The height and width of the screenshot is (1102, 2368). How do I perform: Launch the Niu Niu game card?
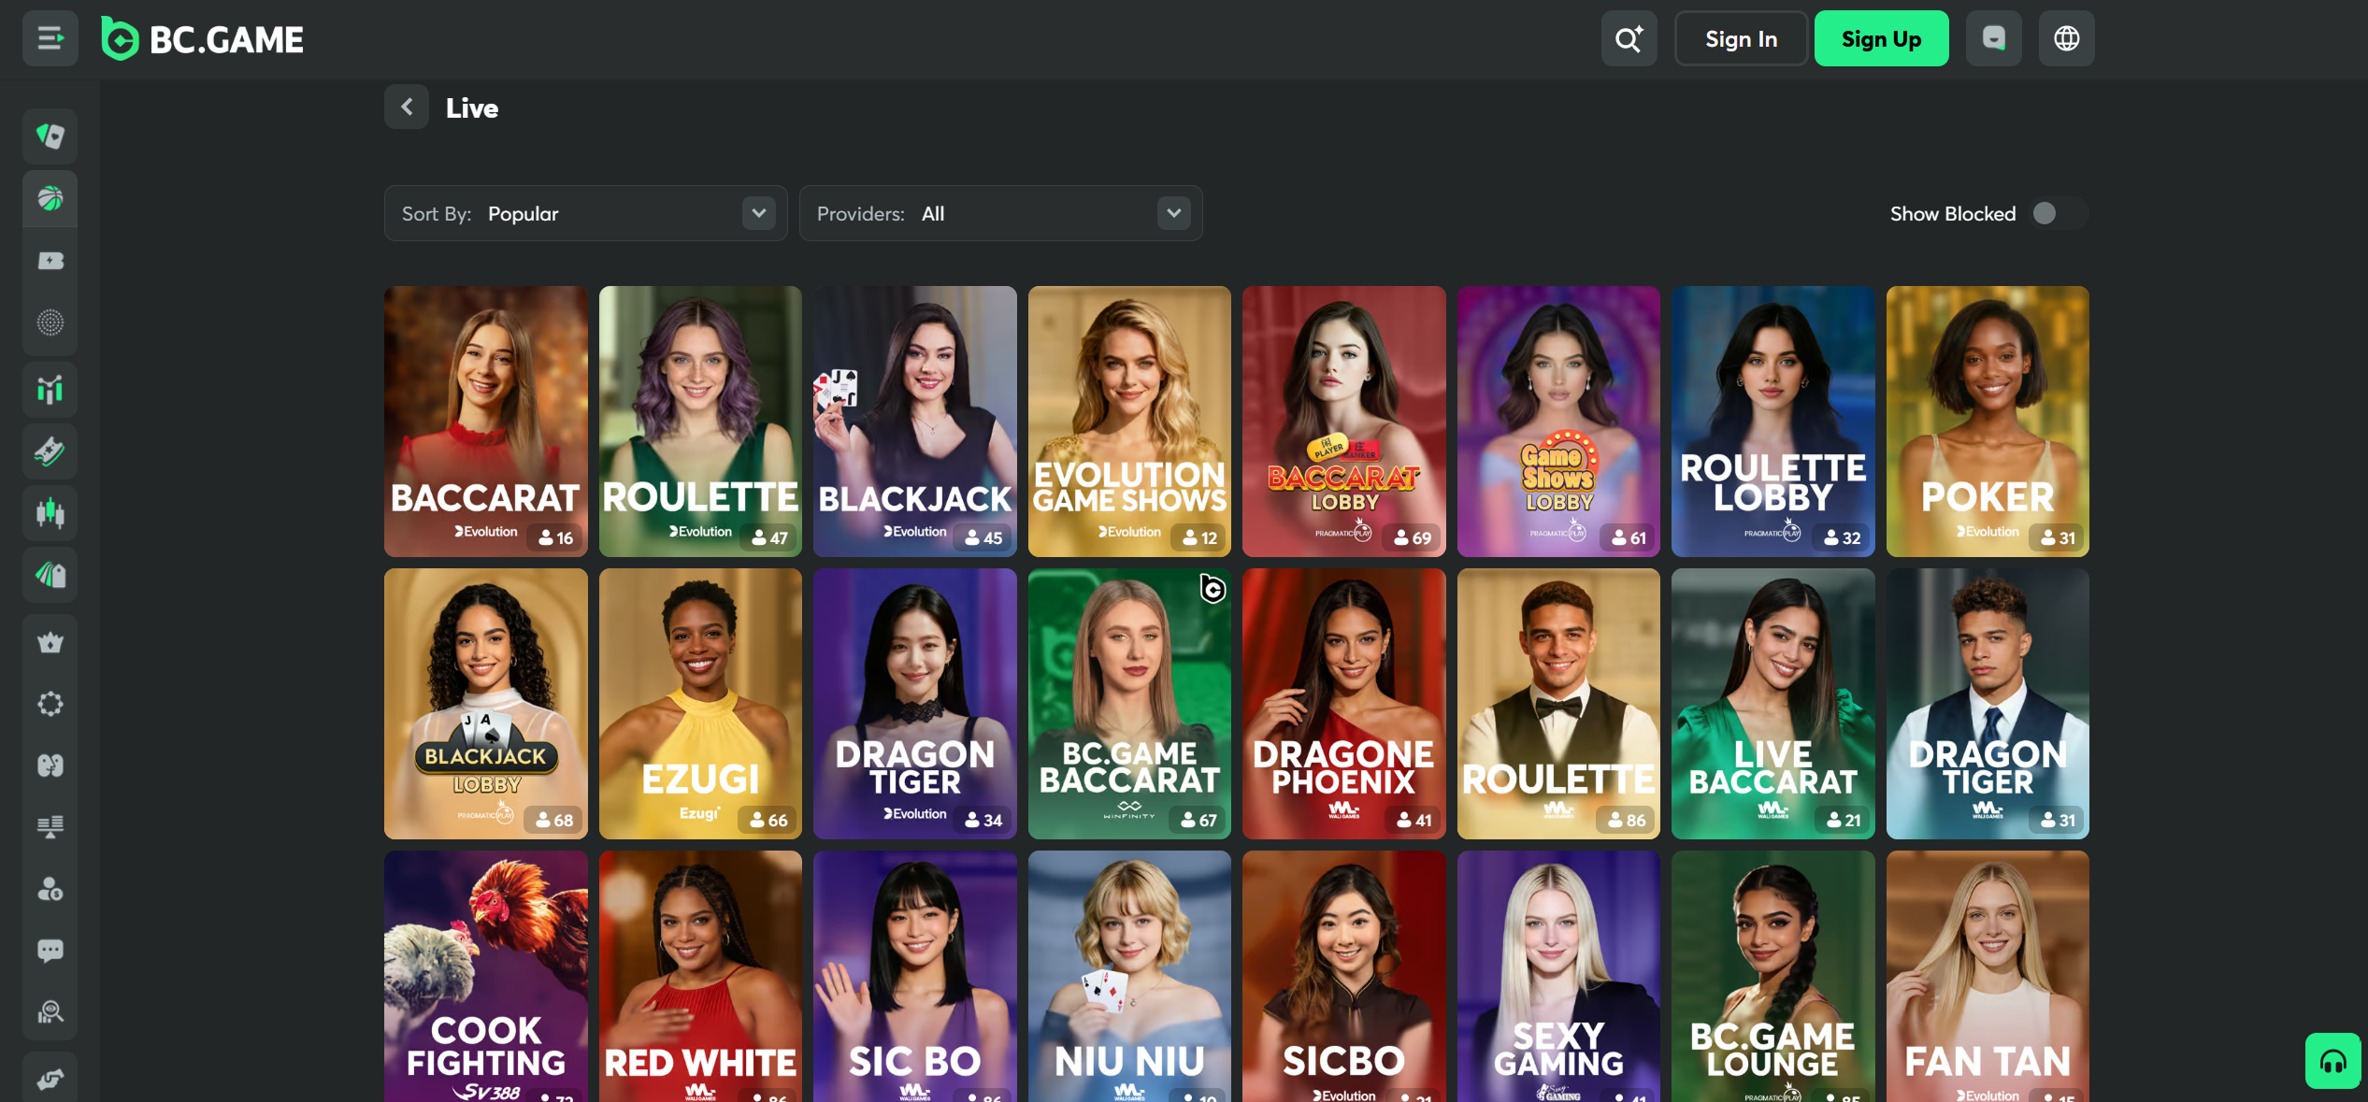(x=1129, y=976)
